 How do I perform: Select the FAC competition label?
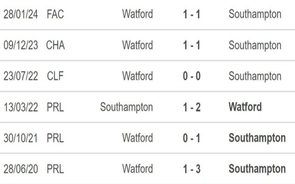55,14
